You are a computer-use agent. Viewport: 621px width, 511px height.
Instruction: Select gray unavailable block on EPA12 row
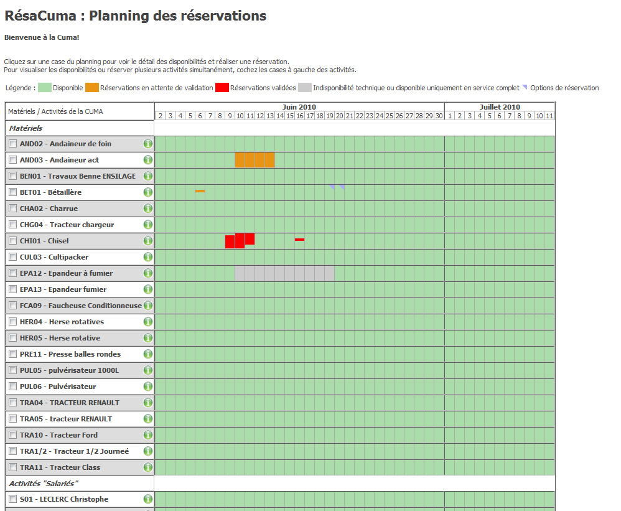284,273
